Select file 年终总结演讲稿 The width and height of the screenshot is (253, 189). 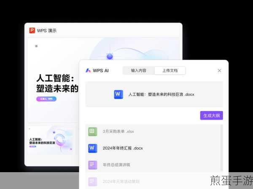click(x=116, y=165)
